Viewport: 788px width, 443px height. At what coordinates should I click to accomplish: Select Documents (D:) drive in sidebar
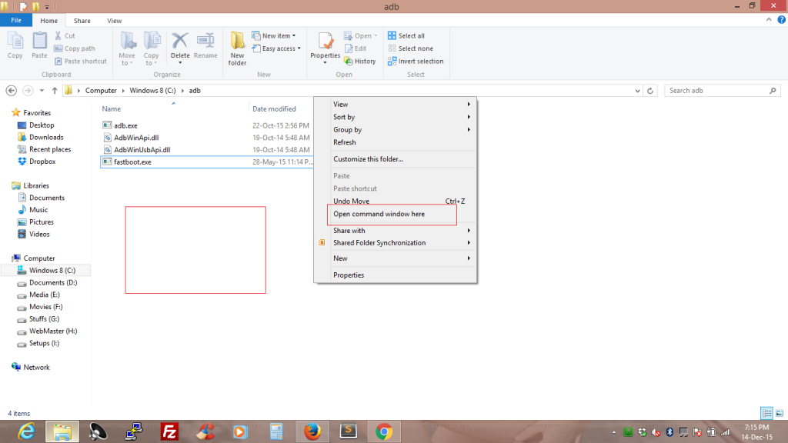click(x=52, y=283)
